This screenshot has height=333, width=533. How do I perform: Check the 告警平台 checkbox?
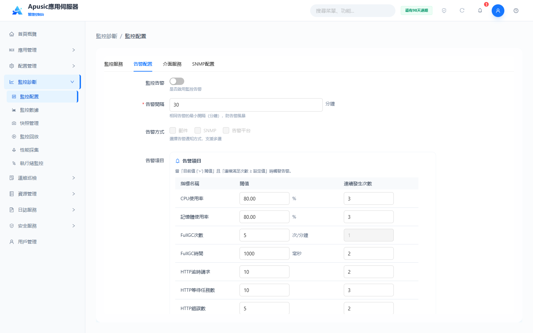[x=226, y=130]
